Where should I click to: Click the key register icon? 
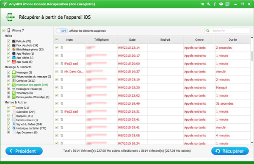208,4
